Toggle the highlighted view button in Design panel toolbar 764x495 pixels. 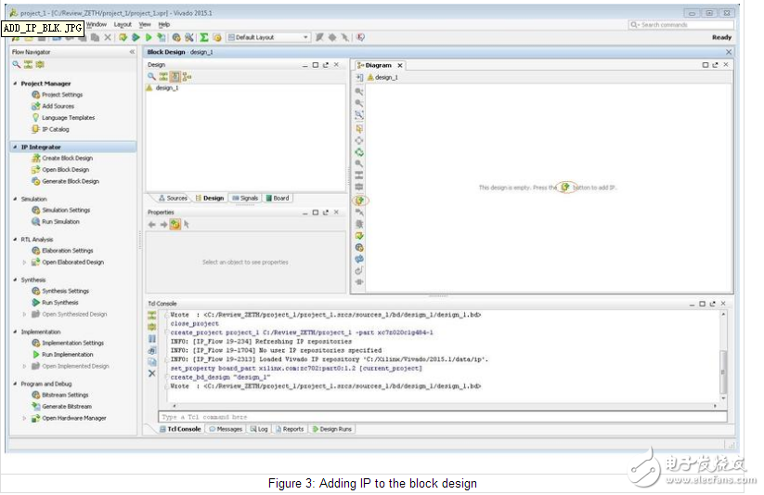[175, 77]
